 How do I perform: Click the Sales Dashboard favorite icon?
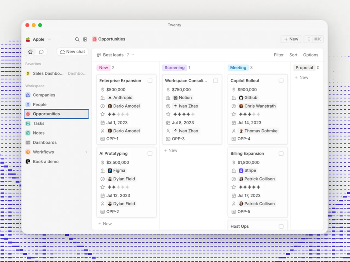point(28,73)
